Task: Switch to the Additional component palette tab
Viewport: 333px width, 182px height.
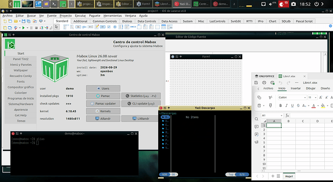Action: pyautogui.click(x=80, y=21)
